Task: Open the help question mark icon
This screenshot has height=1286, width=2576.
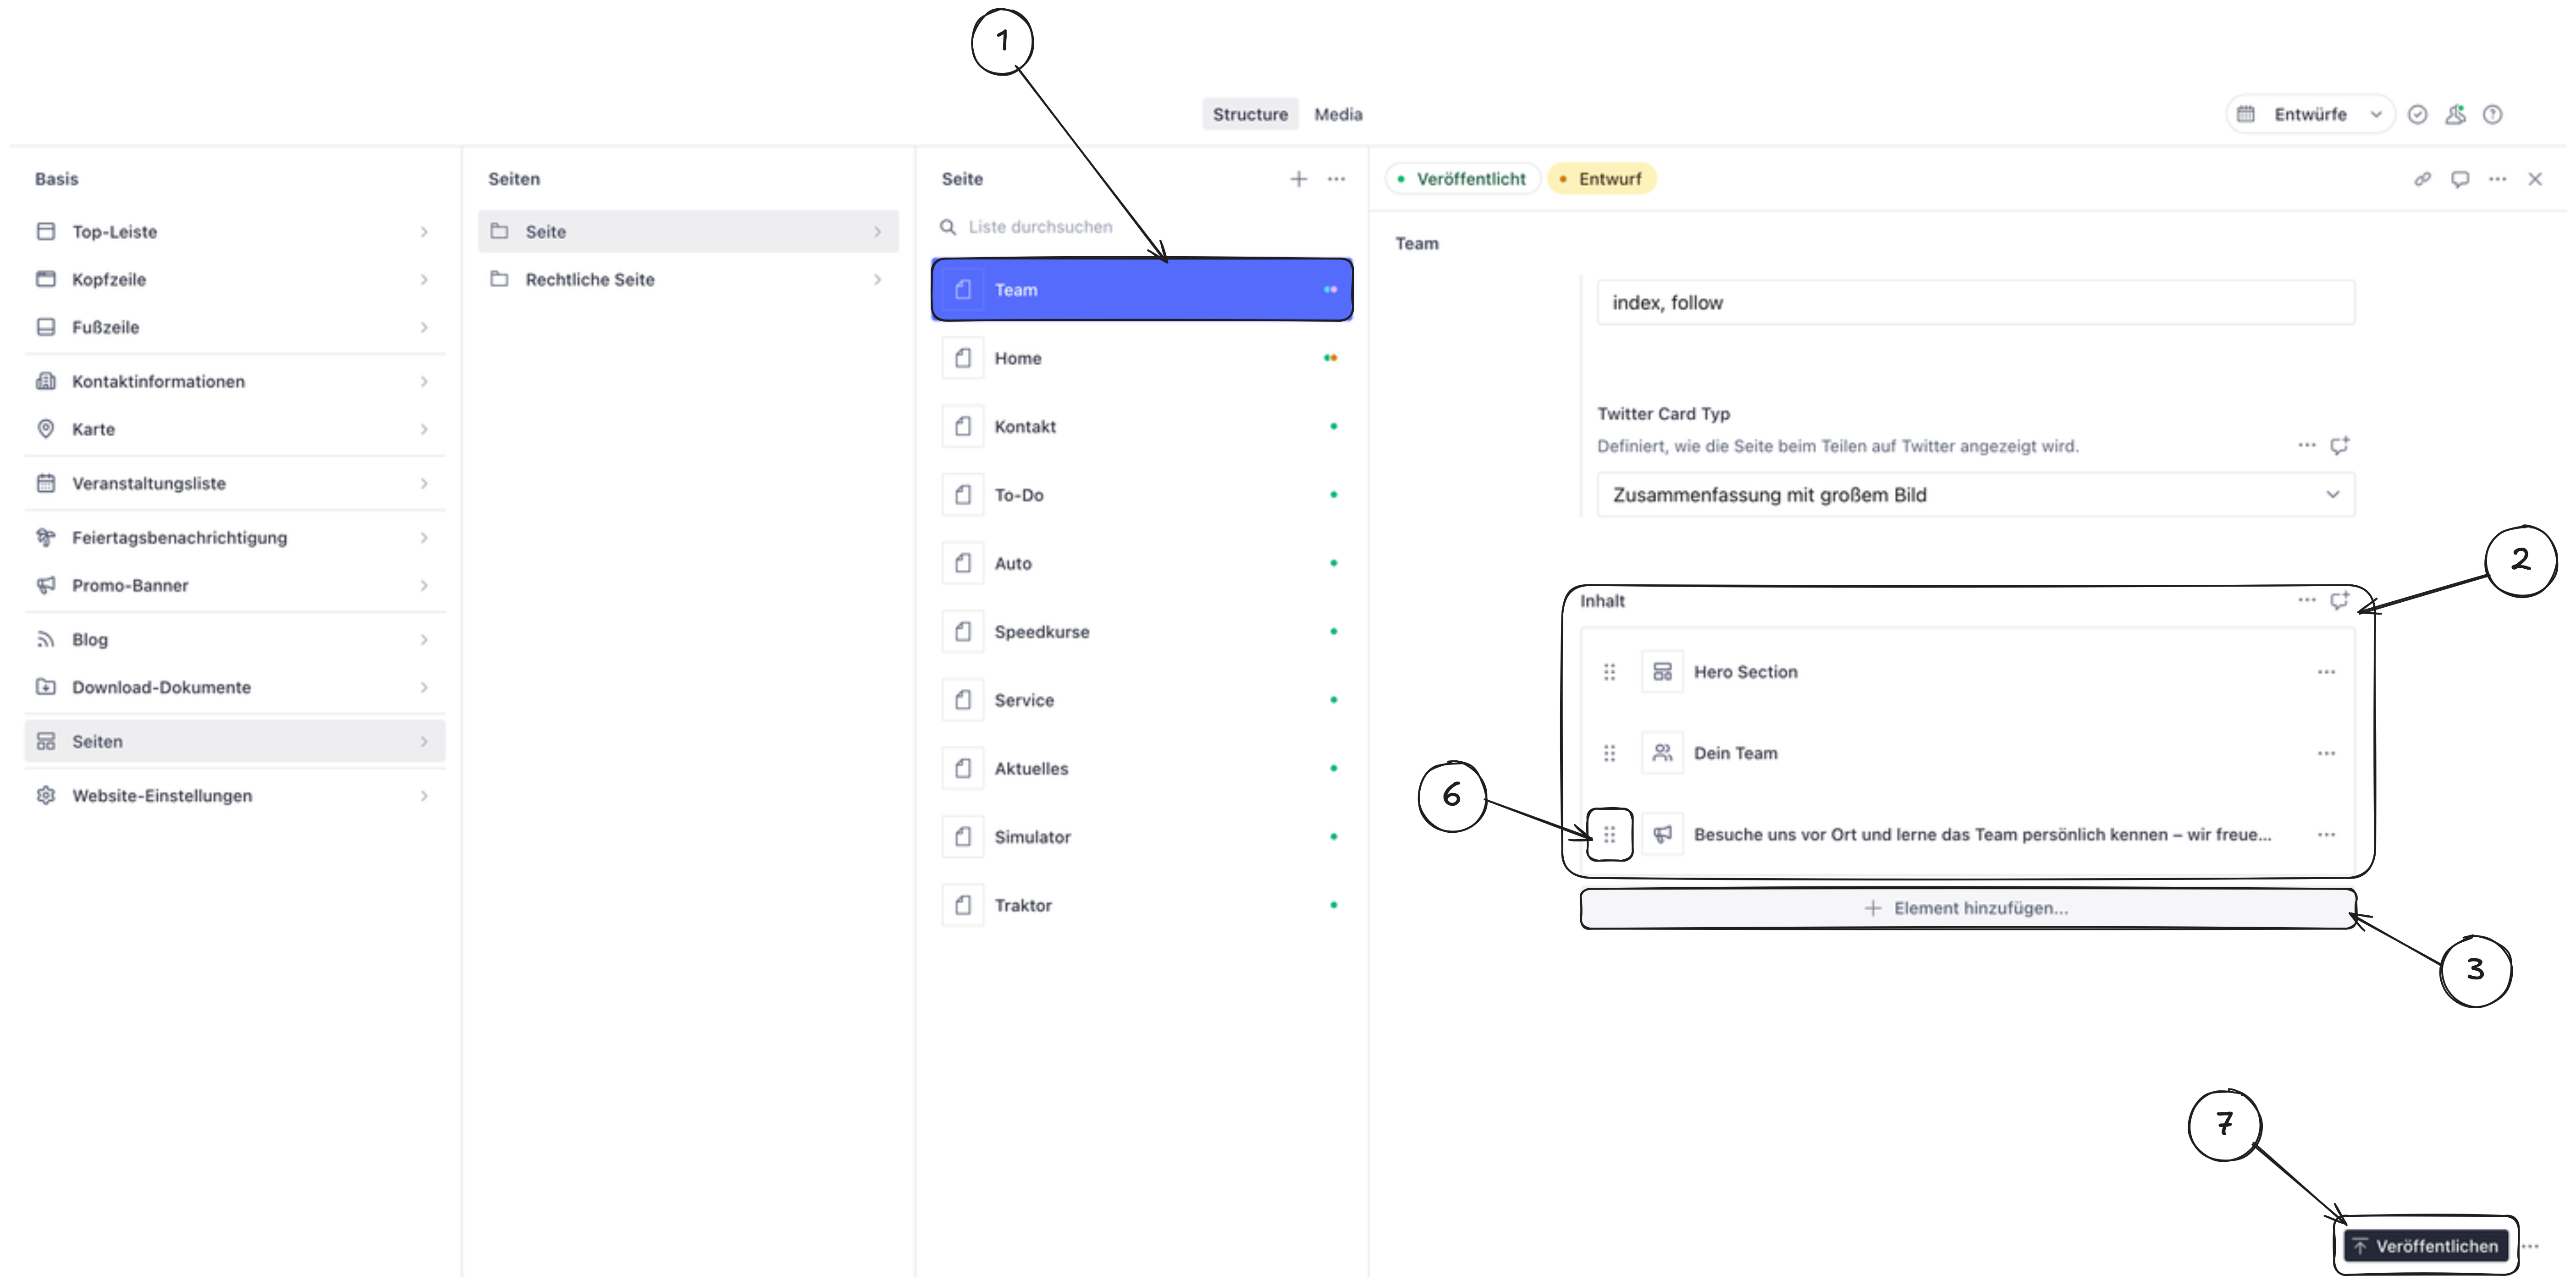Action: (x=2493, y=114)
